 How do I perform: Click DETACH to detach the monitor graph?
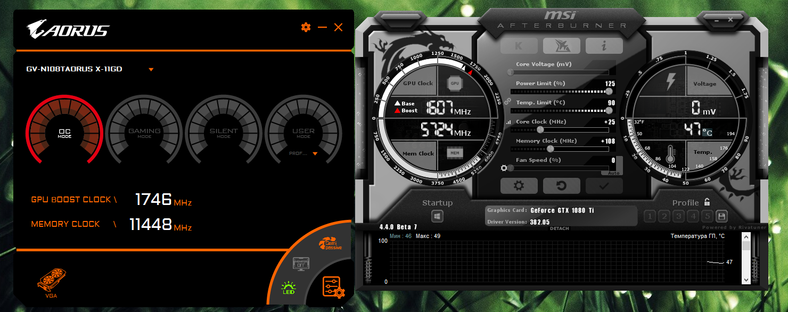560,228
